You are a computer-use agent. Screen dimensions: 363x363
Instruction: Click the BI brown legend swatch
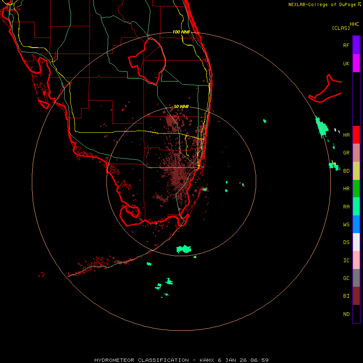[x=356, y=296]
